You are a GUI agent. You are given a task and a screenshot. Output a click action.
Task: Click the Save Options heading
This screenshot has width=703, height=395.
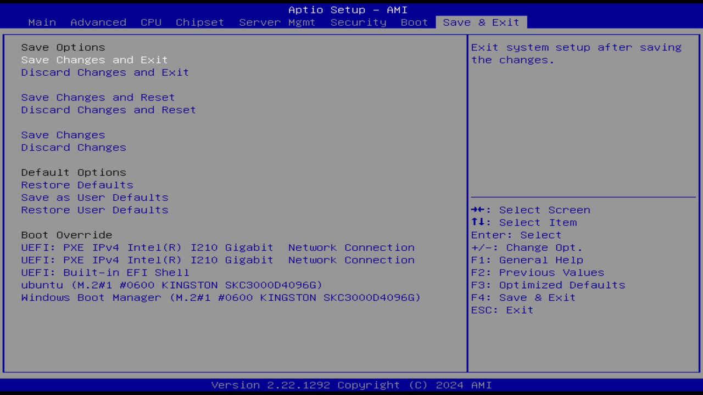63,47
